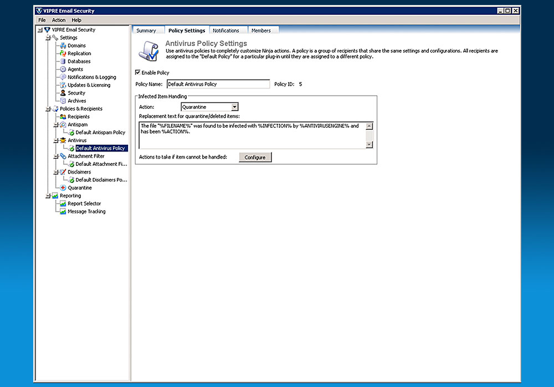Viewport: 554px width, 387px height.
Task: Minimize the VIPRE Email Security window
Action: point(500,11)
